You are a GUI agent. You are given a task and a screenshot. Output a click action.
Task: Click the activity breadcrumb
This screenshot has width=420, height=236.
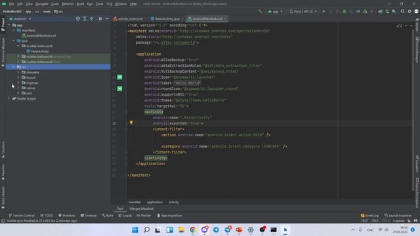173,203
